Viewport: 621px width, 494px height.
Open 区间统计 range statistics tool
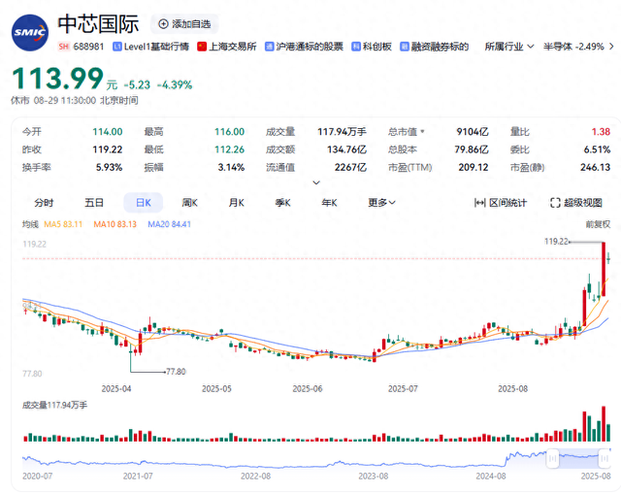[x=501, y=203]
